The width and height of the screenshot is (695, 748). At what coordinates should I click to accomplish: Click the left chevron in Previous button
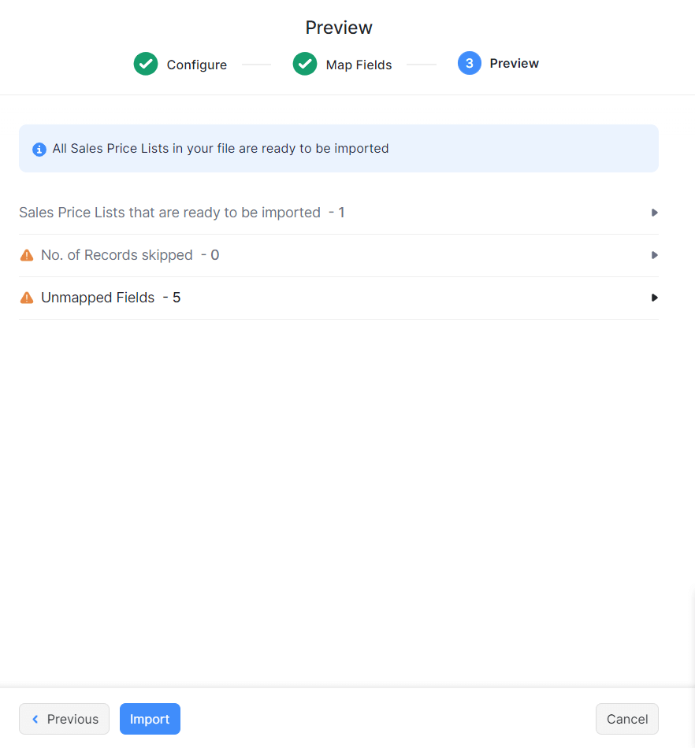(x=35, y=719)
